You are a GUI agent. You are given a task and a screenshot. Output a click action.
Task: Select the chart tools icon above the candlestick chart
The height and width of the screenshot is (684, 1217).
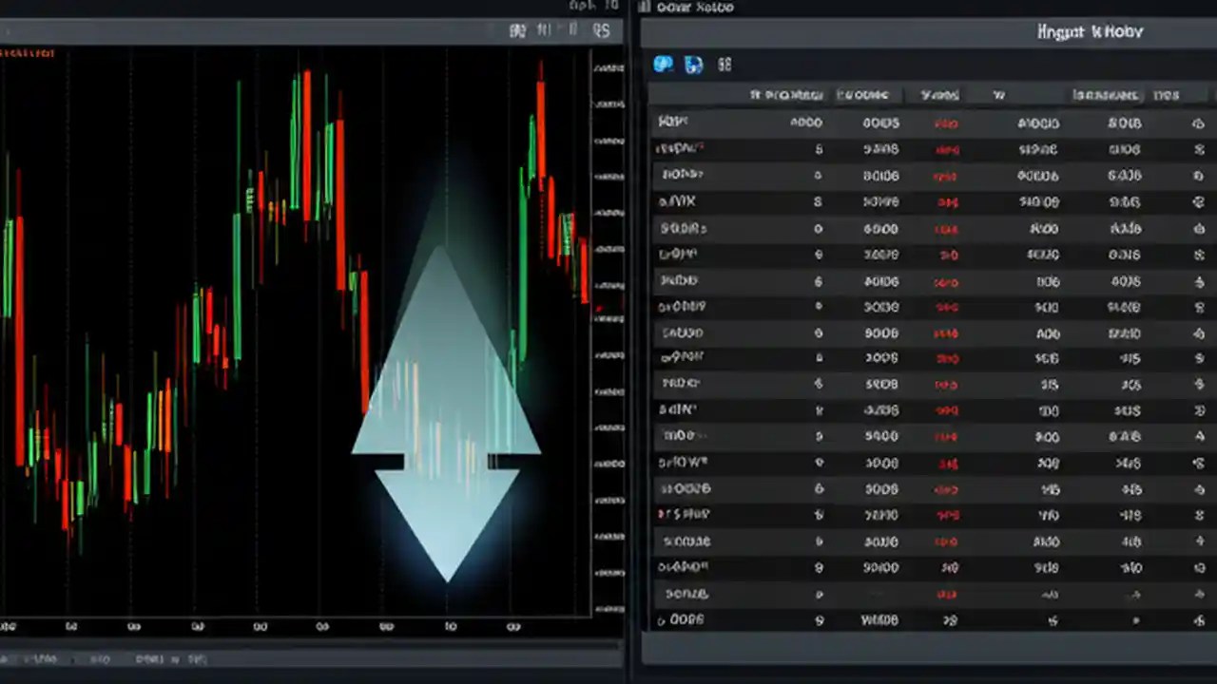tap(517, 30)
